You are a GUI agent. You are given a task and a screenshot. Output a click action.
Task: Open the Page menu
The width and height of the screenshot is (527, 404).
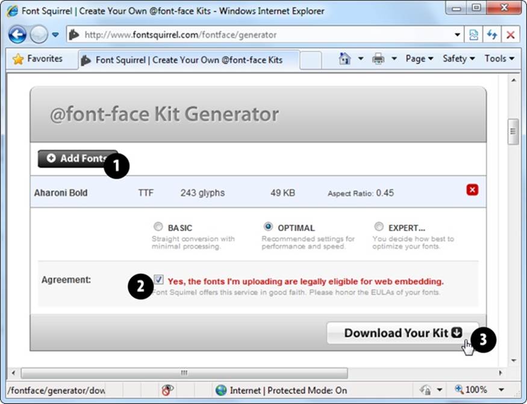click(x=419, y=59)
